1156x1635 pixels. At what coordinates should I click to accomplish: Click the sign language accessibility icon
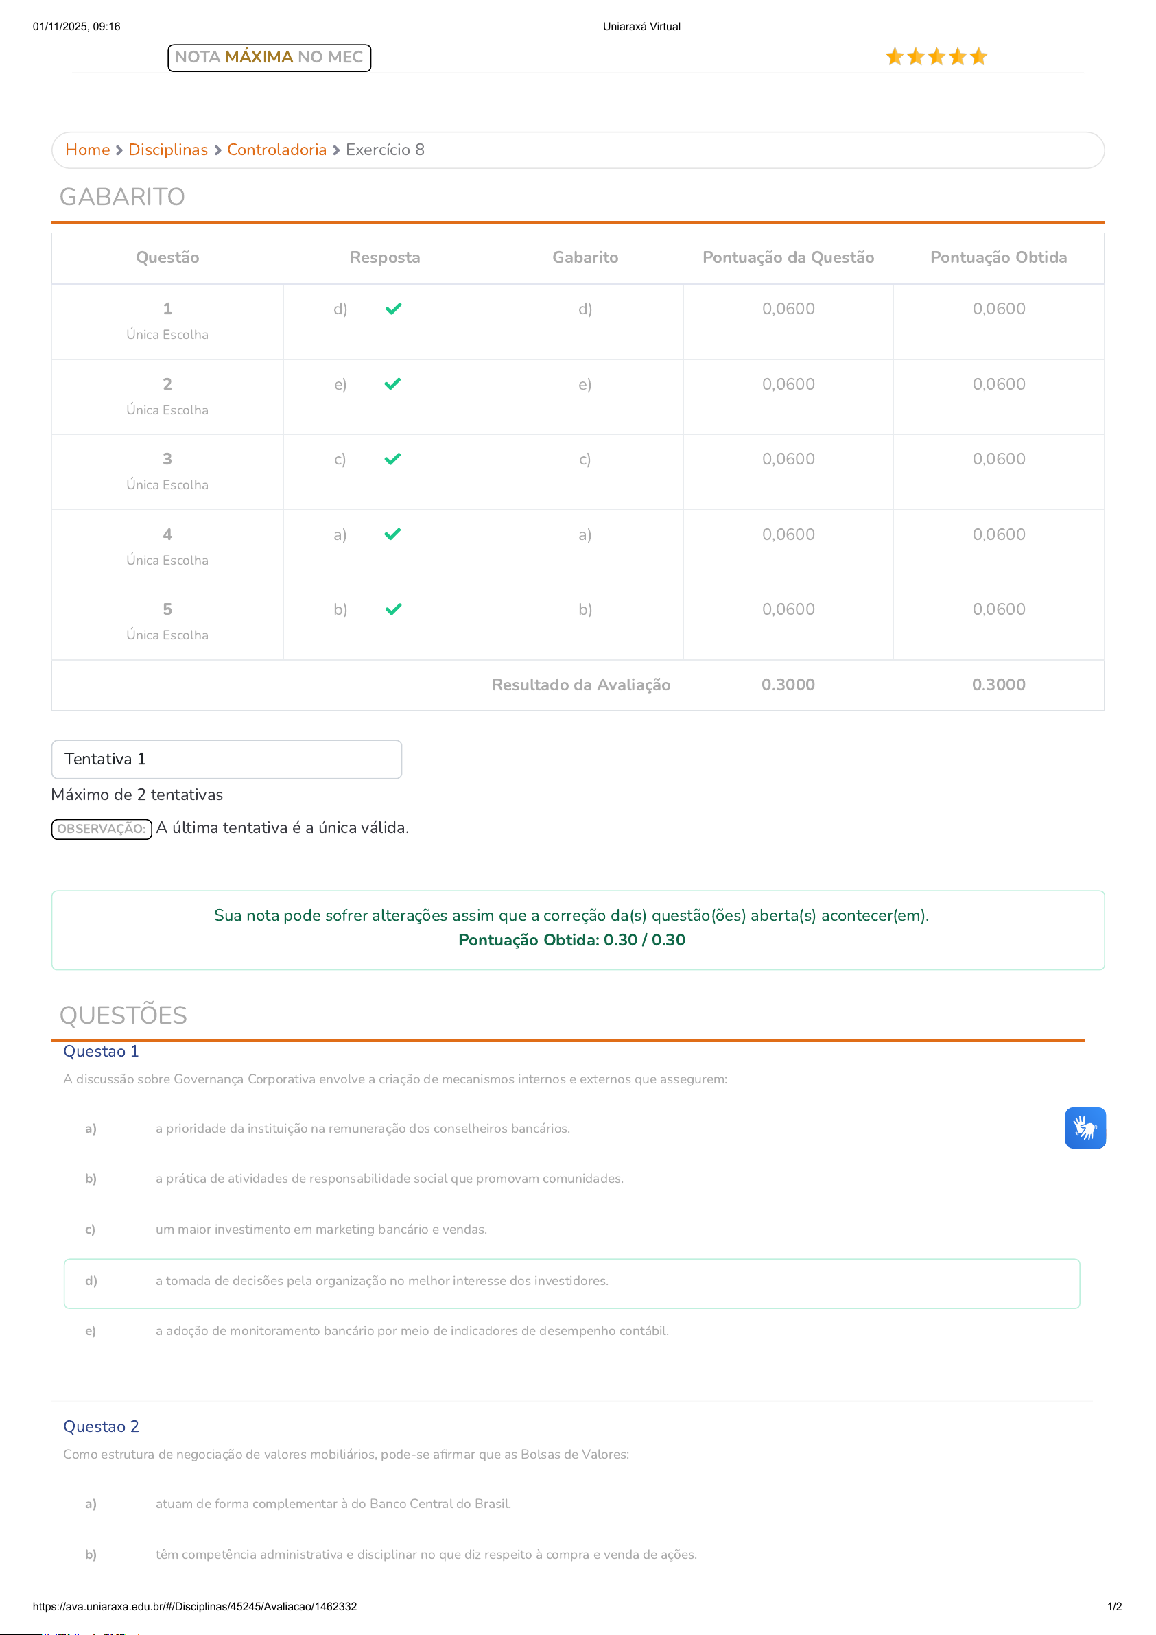pyautogui.click(x=1084, y=1127)
